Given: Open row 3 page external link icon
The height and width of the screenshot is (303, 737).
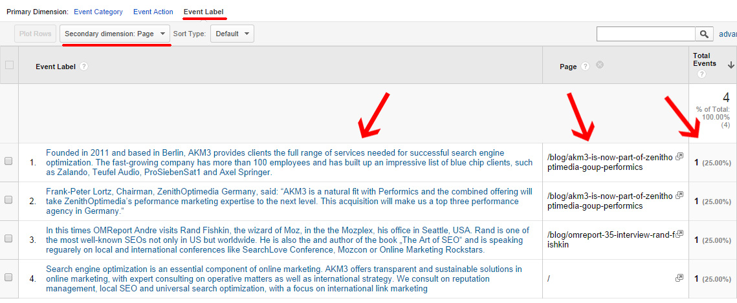Looking at the screenshot, I should (x=679, y=235).
